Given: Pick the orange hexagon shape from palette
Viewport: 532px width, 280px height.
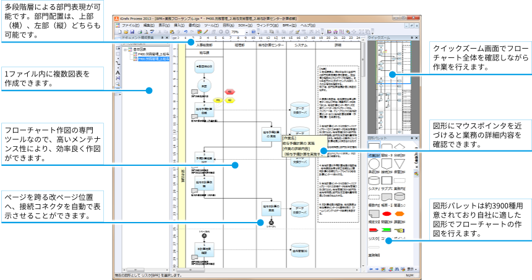Looking at the screenshot, I should coord(400,214).
